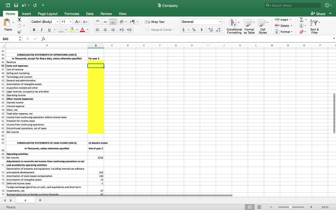Click the Format Painter brush icon

click(x=19, y=32)
